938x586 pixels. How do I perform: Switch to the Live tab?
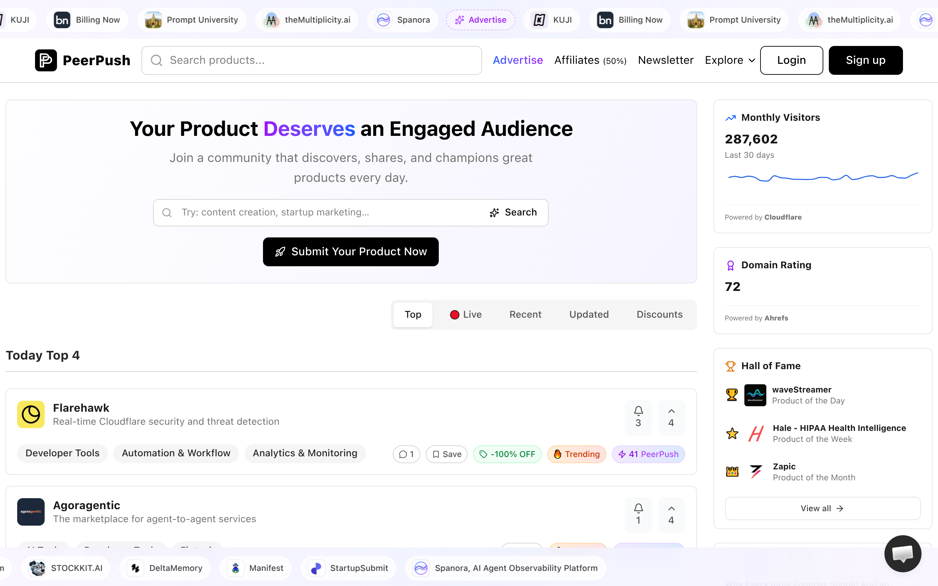coord(466,314)
